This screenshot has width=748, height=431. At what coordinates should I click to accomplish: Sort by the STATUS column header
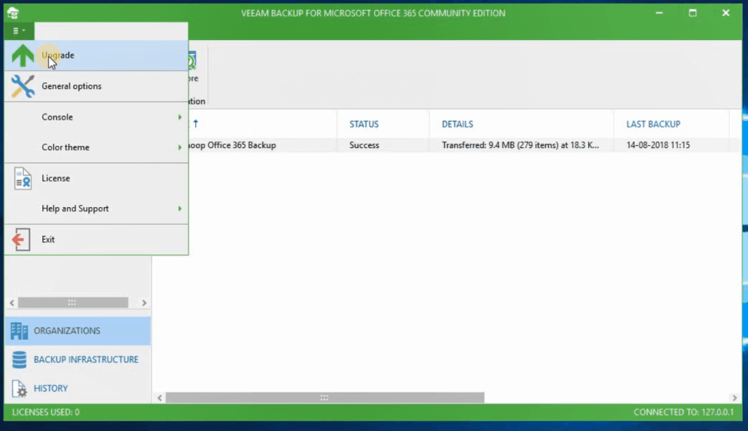(x=364, y=124)
